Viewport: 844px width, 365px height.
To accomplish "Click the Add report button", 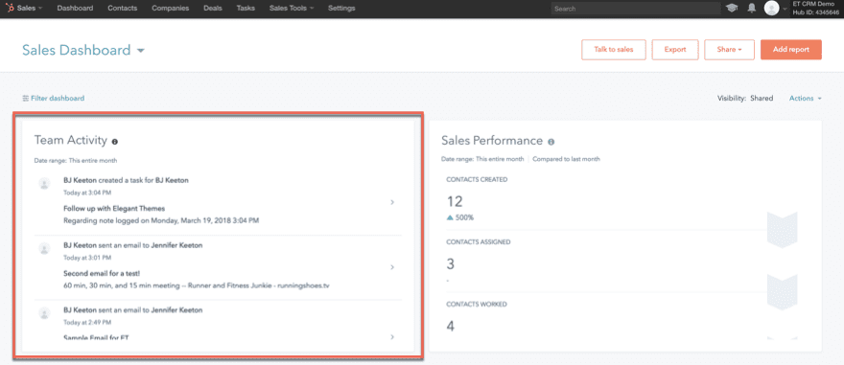I will point(791,50).
